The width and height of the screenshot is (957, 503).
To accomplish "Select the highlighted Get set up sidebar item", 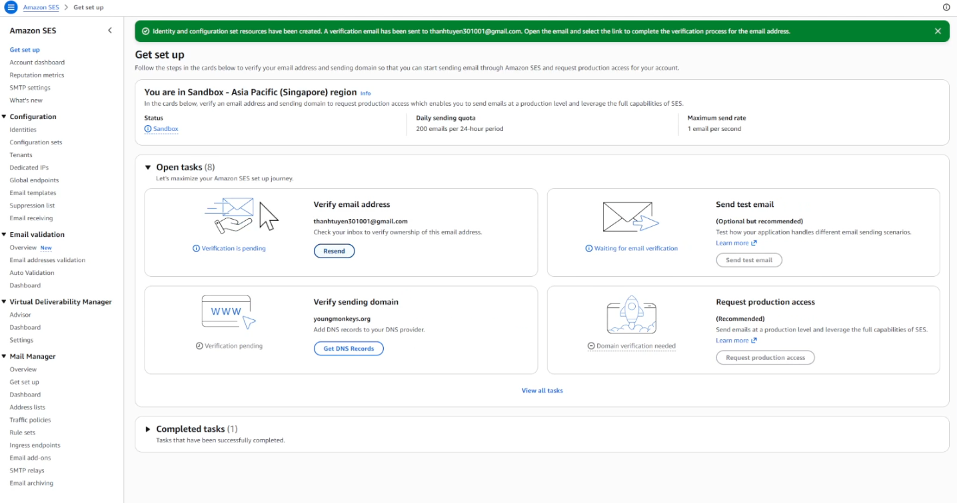I will 25,50.
